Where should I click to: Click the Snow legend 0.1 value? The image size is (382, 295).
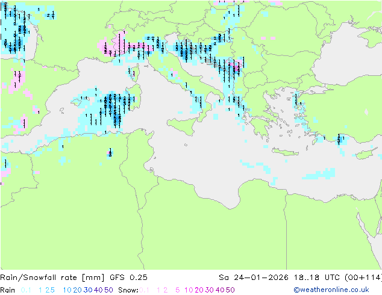tap(144, 290)
